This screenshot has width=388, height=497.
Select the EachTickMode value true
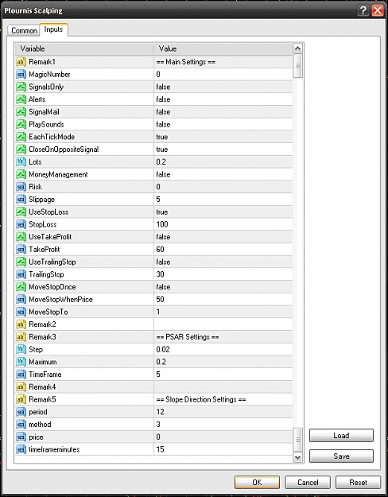click(x=162, y=137)
